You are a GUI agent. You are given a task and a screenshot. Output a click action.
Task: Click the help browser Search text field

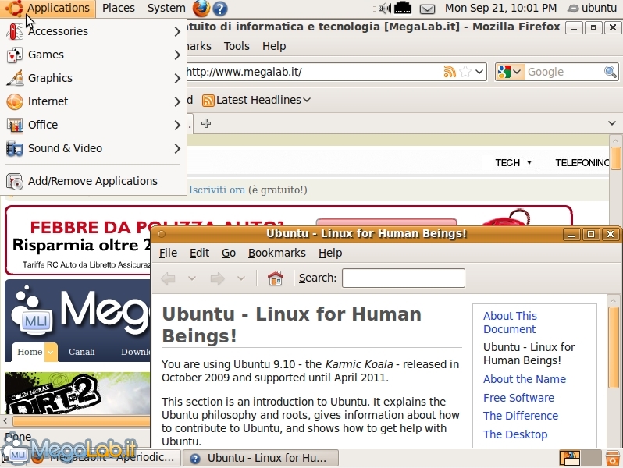[403, 278]
